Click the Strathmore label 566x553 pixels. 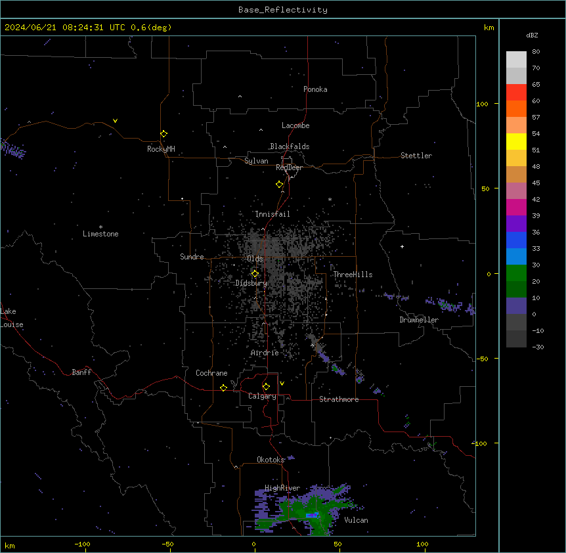click(339, 399)
